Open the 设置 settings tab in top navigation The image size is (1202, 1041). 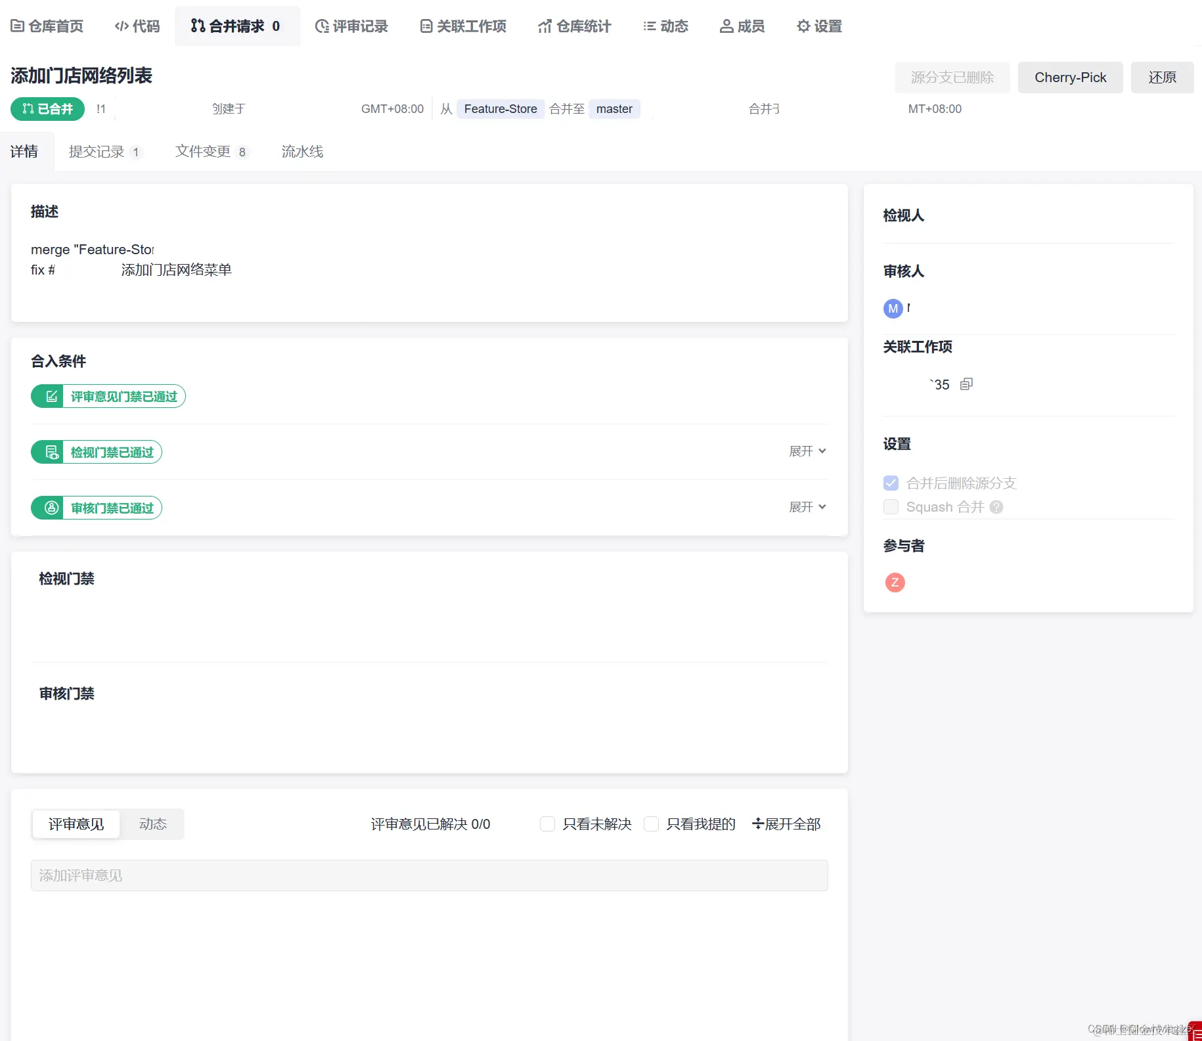[819, 26]
